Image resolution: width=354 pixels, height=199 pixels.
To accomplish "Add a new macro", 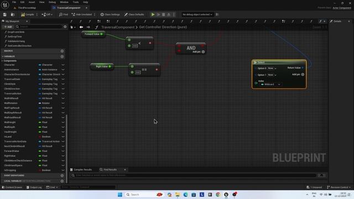I will [62, 51].
